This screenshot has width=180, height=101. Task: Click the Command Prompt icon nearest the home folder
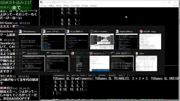click(x=113, y=53)
